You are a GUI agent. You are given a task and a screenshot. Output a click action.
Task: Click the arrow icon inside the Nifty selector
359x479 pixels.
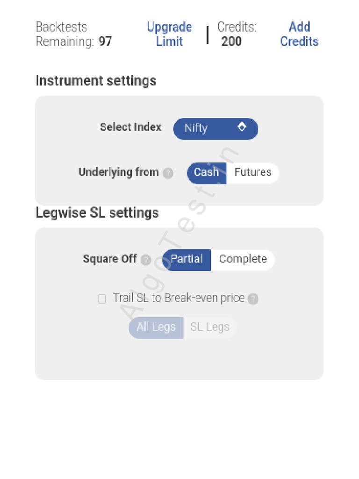tap(242, 127)
